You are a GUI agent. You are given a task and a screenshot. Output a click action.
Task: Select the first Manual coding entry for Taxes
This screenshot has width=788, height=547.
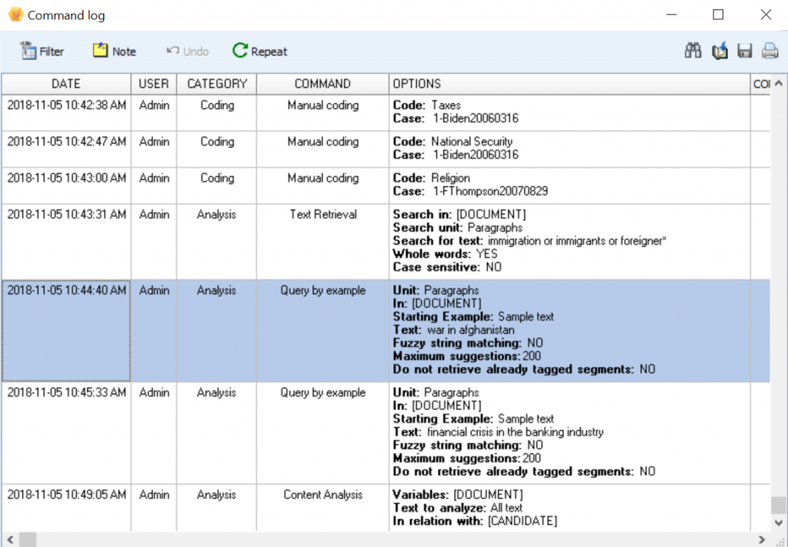(x=322, y=105)
